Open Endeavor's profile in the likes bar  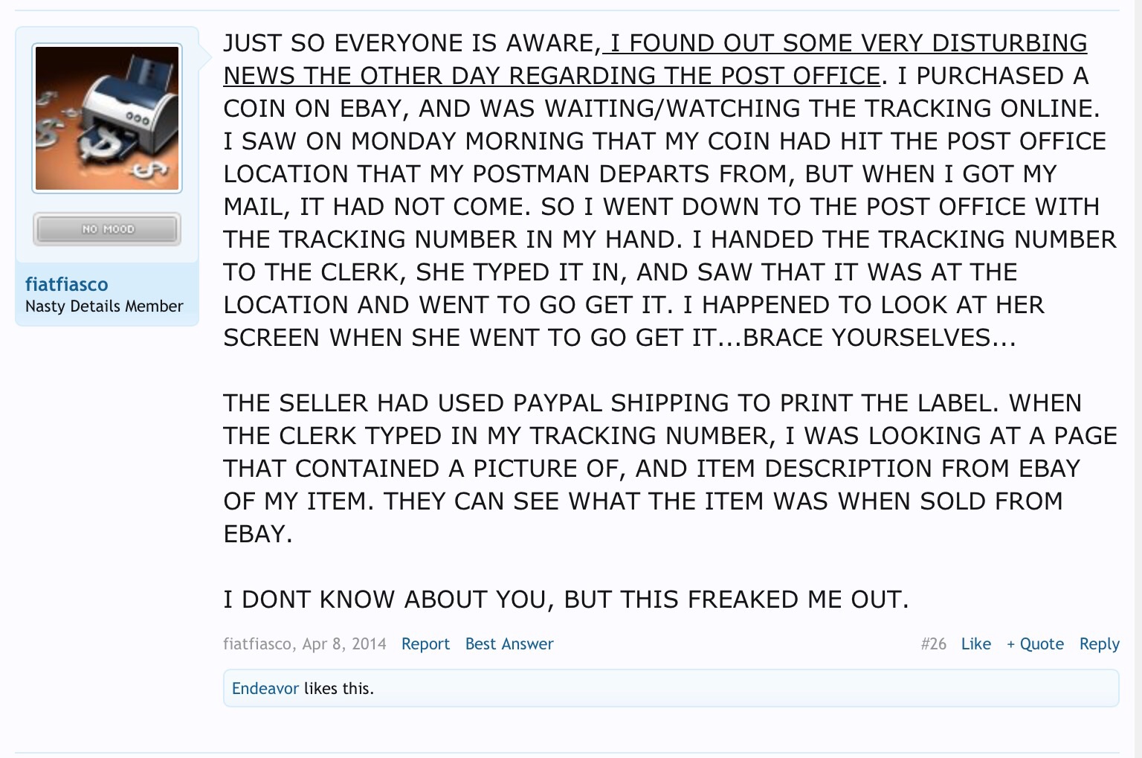point(265,689)
